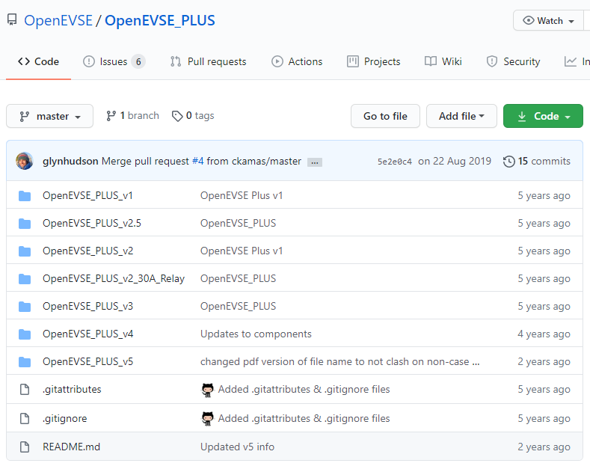The height and width of the screenshot is (472, 590).
Task: Click folder icon for OpenEVSE_PLUS_v1
Action: pos(25,196)
